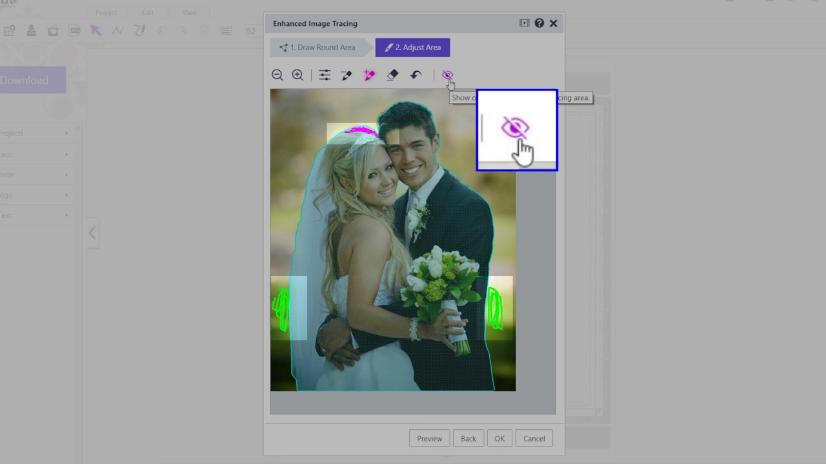The image size is (826, 464).
Task: Choose the purple Select arrow tool
Action: [96, 30]
